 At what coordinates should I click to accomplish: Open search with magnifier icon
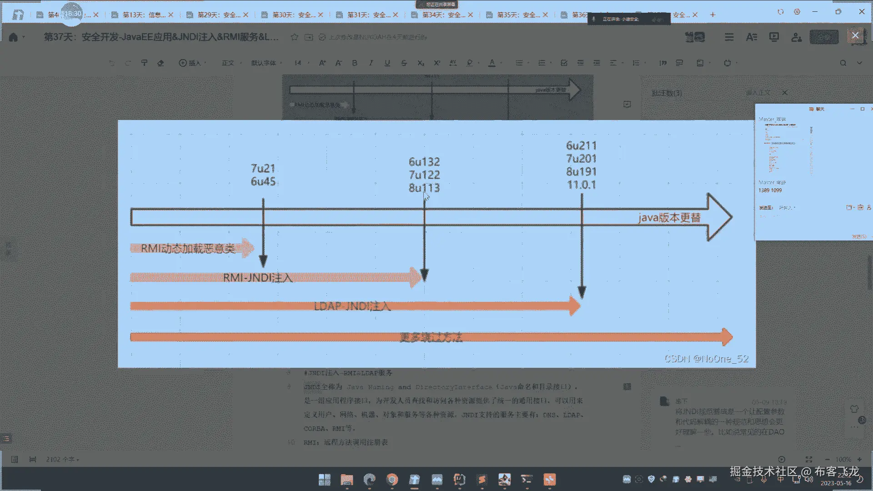click(843, 63)
